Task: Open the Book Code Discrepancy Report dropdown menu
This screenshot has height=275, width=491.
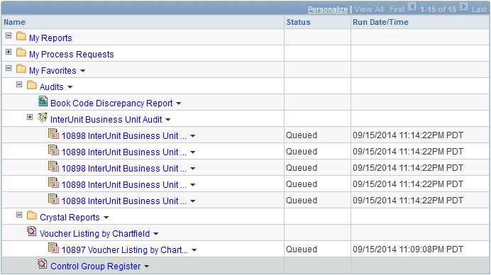Action: click(x=179, y=103)
